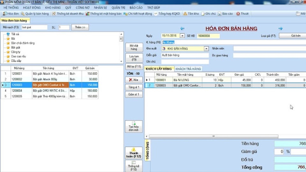This screenshot has width=306, height=172.
Task: Open the KHO HÀNG menu
Action: click(x=53, y=7)
